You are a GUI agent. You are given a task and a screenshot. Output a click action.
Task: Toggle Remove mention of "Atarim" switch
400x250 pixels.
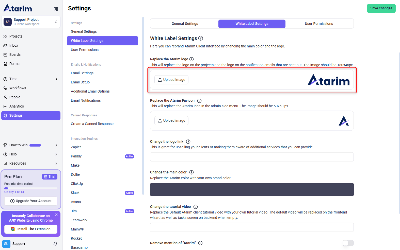[348, 243]
